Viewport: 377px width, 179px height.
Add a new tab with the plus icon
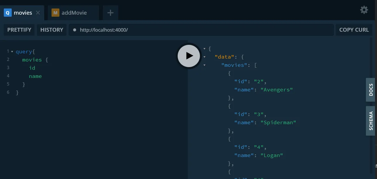(110, 13)
